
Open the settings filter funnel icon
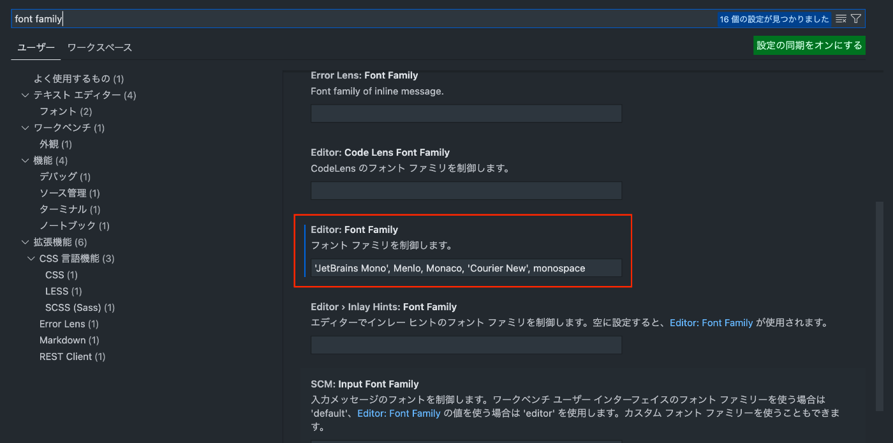pos(856,19)
